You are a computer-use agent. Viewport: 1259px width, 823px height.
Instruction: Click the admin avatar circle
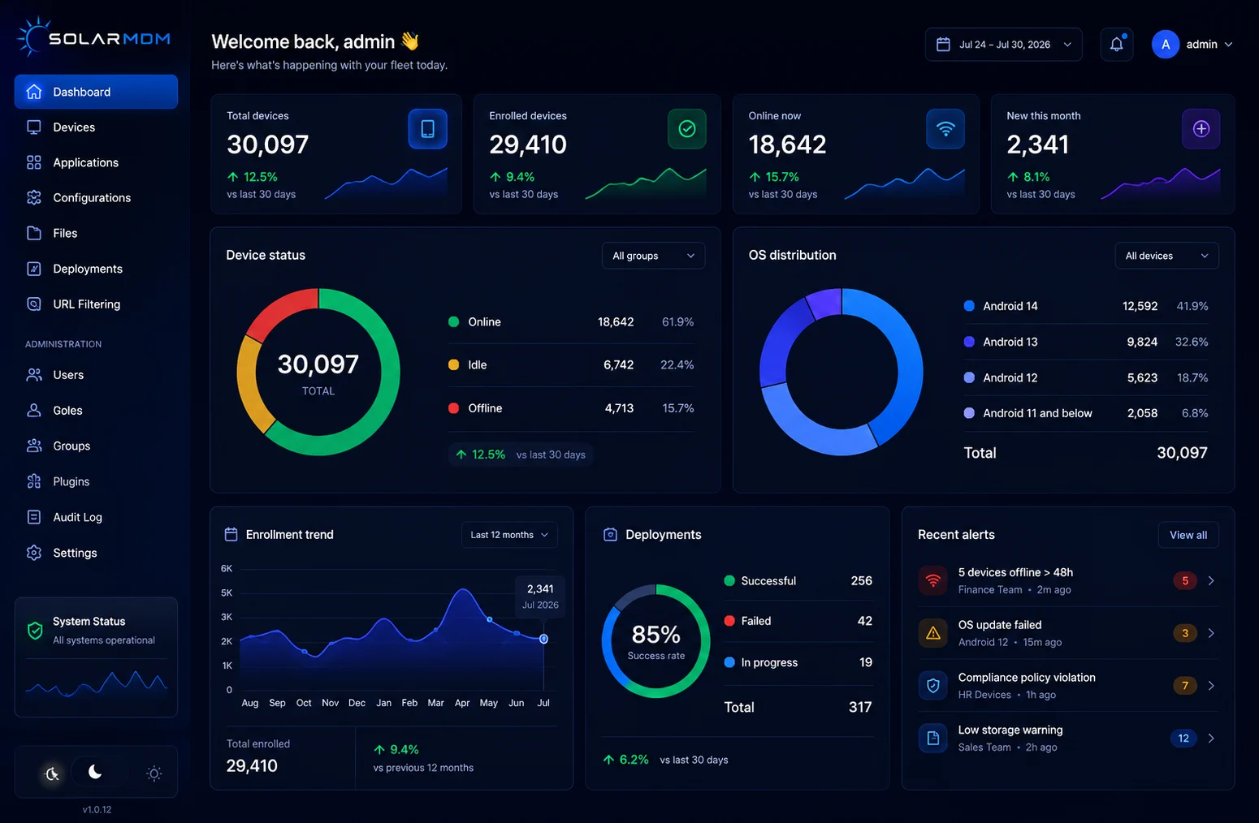pos(1166,45)
